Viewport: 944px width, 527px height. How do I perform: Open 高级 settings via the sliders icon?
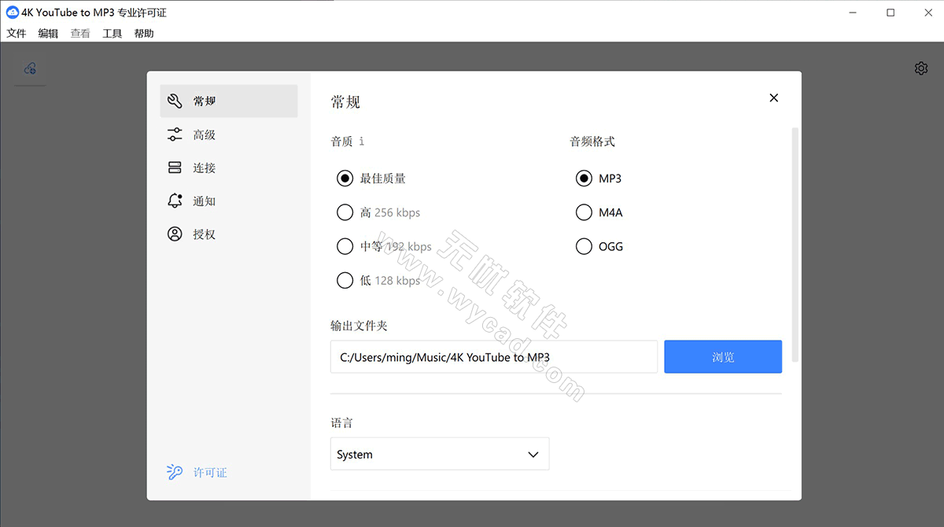tap(175, 134)
